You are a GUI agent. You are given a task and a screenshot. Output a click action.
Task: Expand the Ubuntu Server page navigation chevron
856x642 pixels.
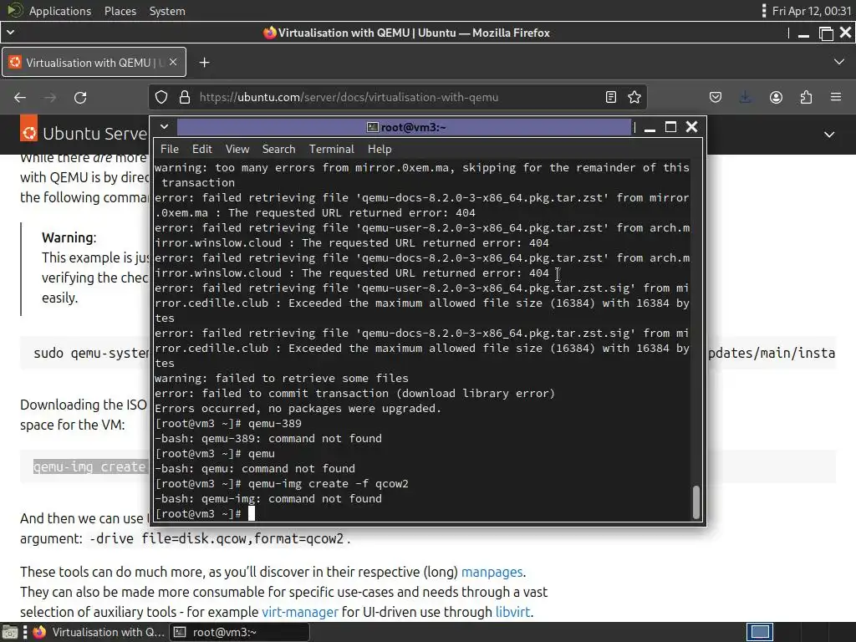828,135
